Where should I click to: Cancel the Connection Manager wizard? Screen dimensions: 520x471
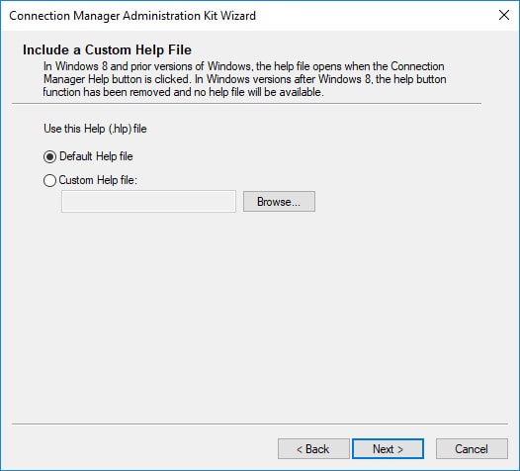point(472,449)
